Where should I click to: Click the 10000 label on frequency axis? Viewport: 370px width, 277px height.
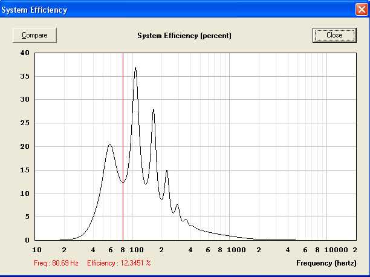(x=336, y=250)
